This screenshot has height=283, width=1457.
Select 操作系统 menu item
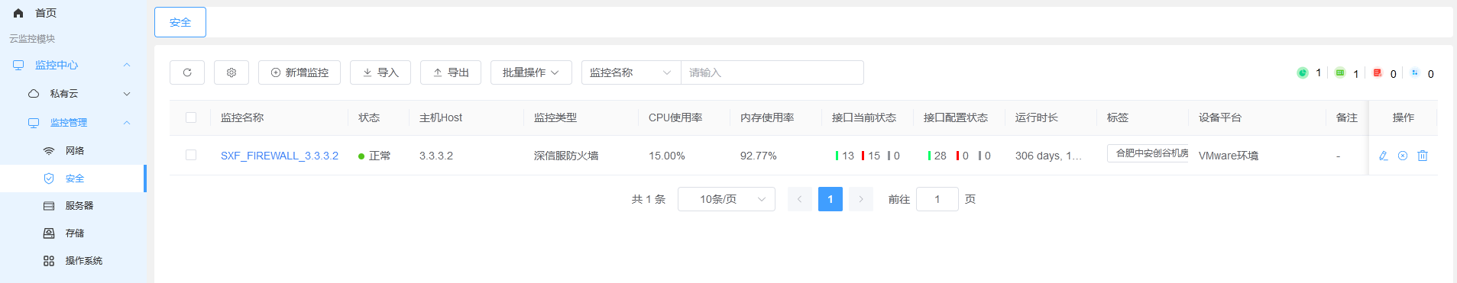click(84, 261)
